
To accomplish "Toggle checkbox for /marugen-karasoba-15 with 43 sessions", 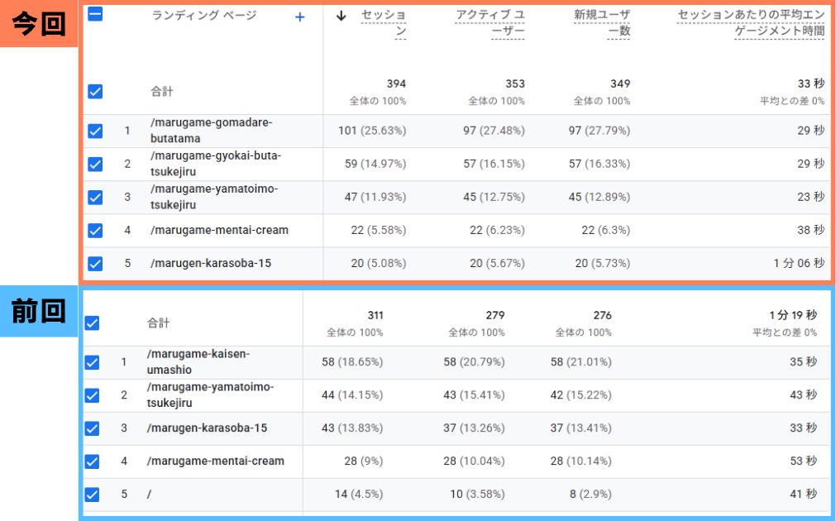I will pos(93,428).
